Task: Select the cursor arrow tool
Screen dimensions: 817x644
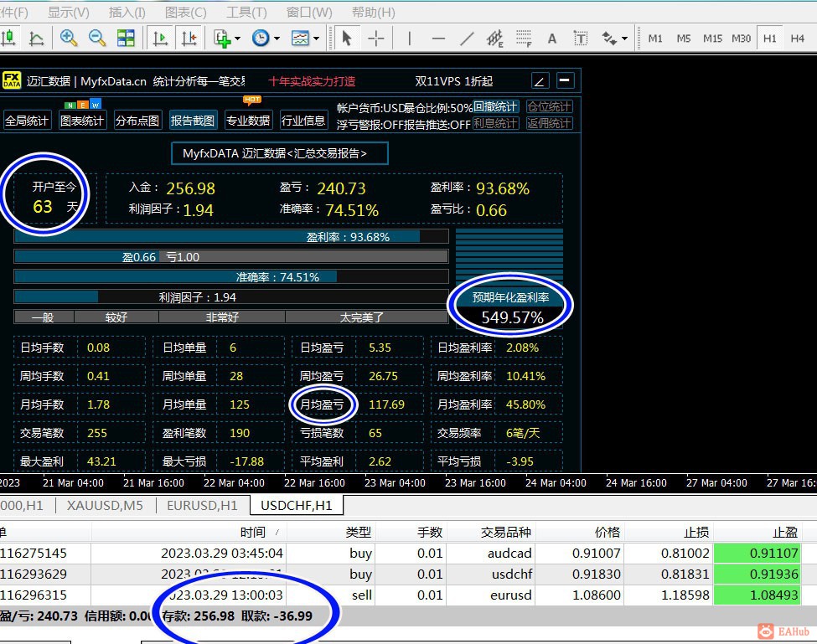Action: point(347,38)
